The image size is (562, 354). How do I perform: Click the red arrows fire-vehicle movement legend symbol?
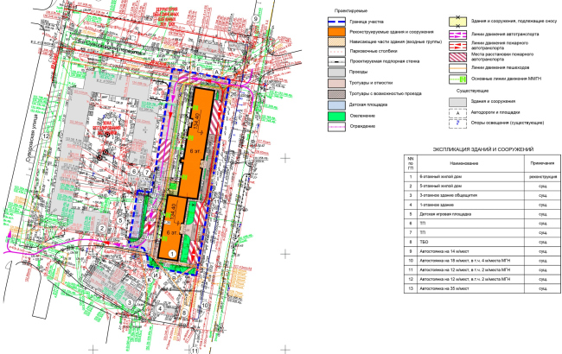click(457, 46)
